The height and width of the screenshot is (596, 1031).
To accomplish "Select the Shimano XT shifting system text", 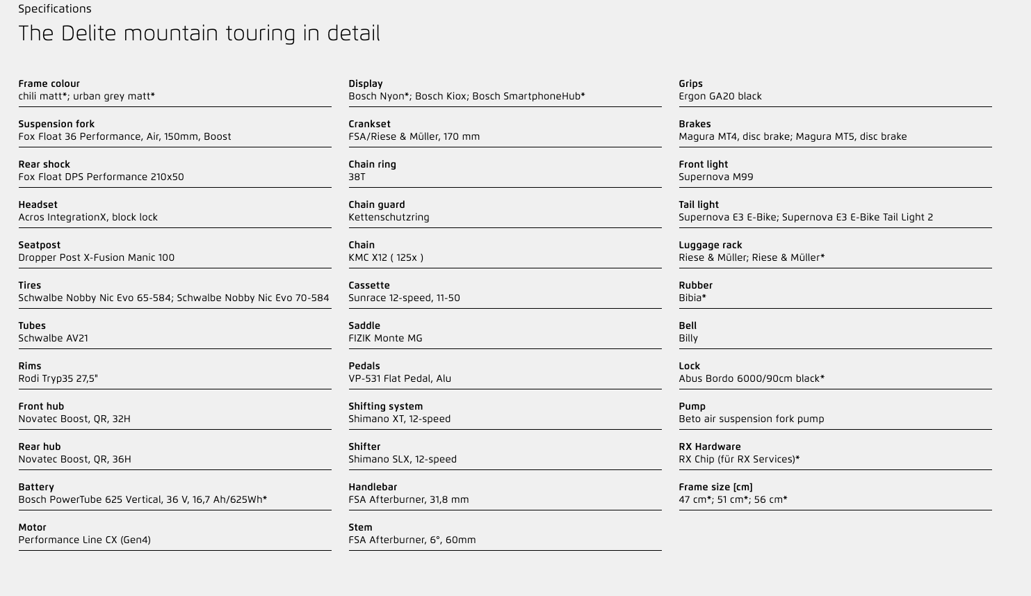I will point(400,419).
